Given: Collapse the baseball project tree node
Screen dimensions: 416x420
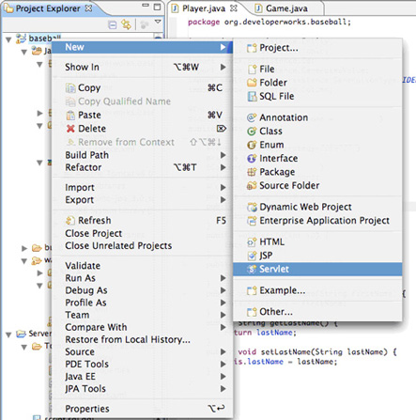Looking at the screenshot, I should (x=8, y=39).
